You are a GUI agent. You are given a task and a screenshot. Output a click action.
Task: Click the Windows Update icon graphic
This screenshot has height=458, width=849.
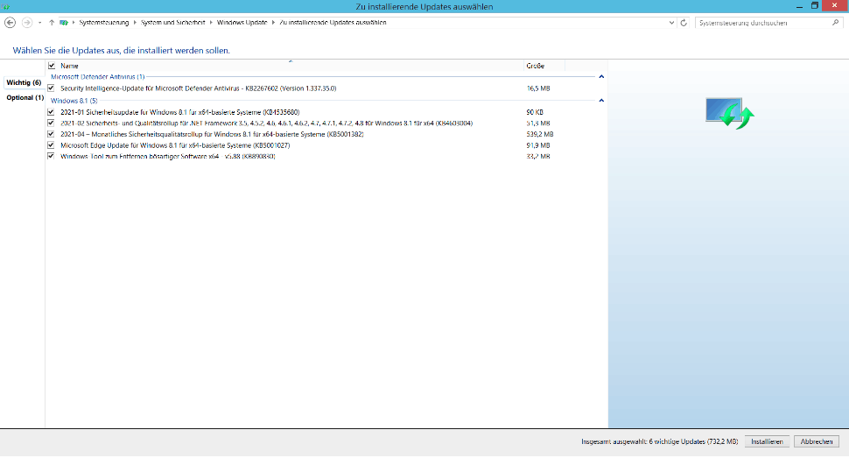(729, 113)
